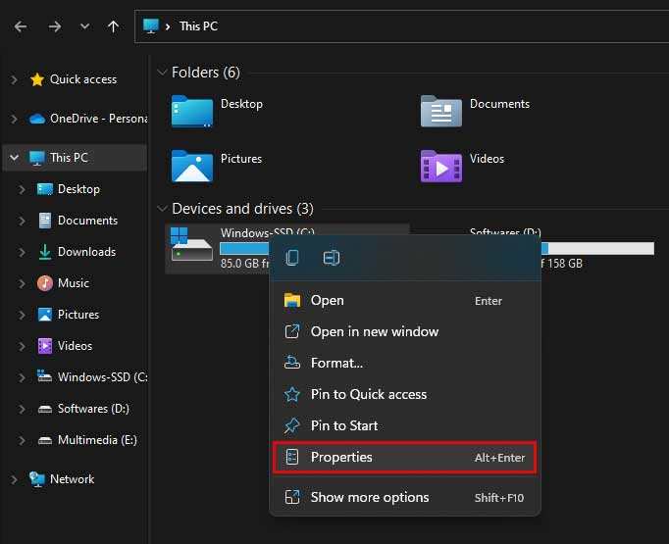Collapse This PC tree node
The width and height of the screenshot is (669, 544).
14,157
